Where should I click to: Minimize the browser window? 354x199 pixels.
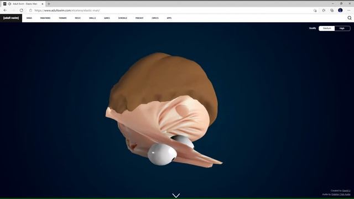pyautogui.click(x=333, y=4)
